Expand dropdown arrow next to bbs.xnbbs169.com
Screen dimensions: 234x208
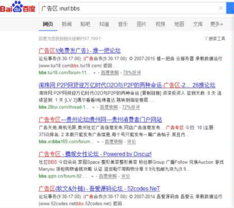coord(98,142)
